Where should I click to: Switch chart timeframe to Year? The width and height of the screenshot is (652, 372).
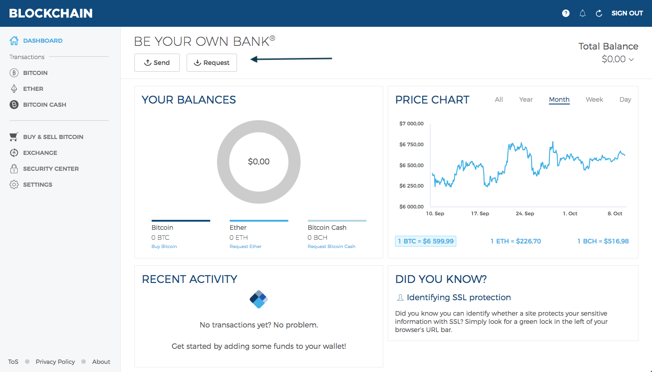point(525,99)
